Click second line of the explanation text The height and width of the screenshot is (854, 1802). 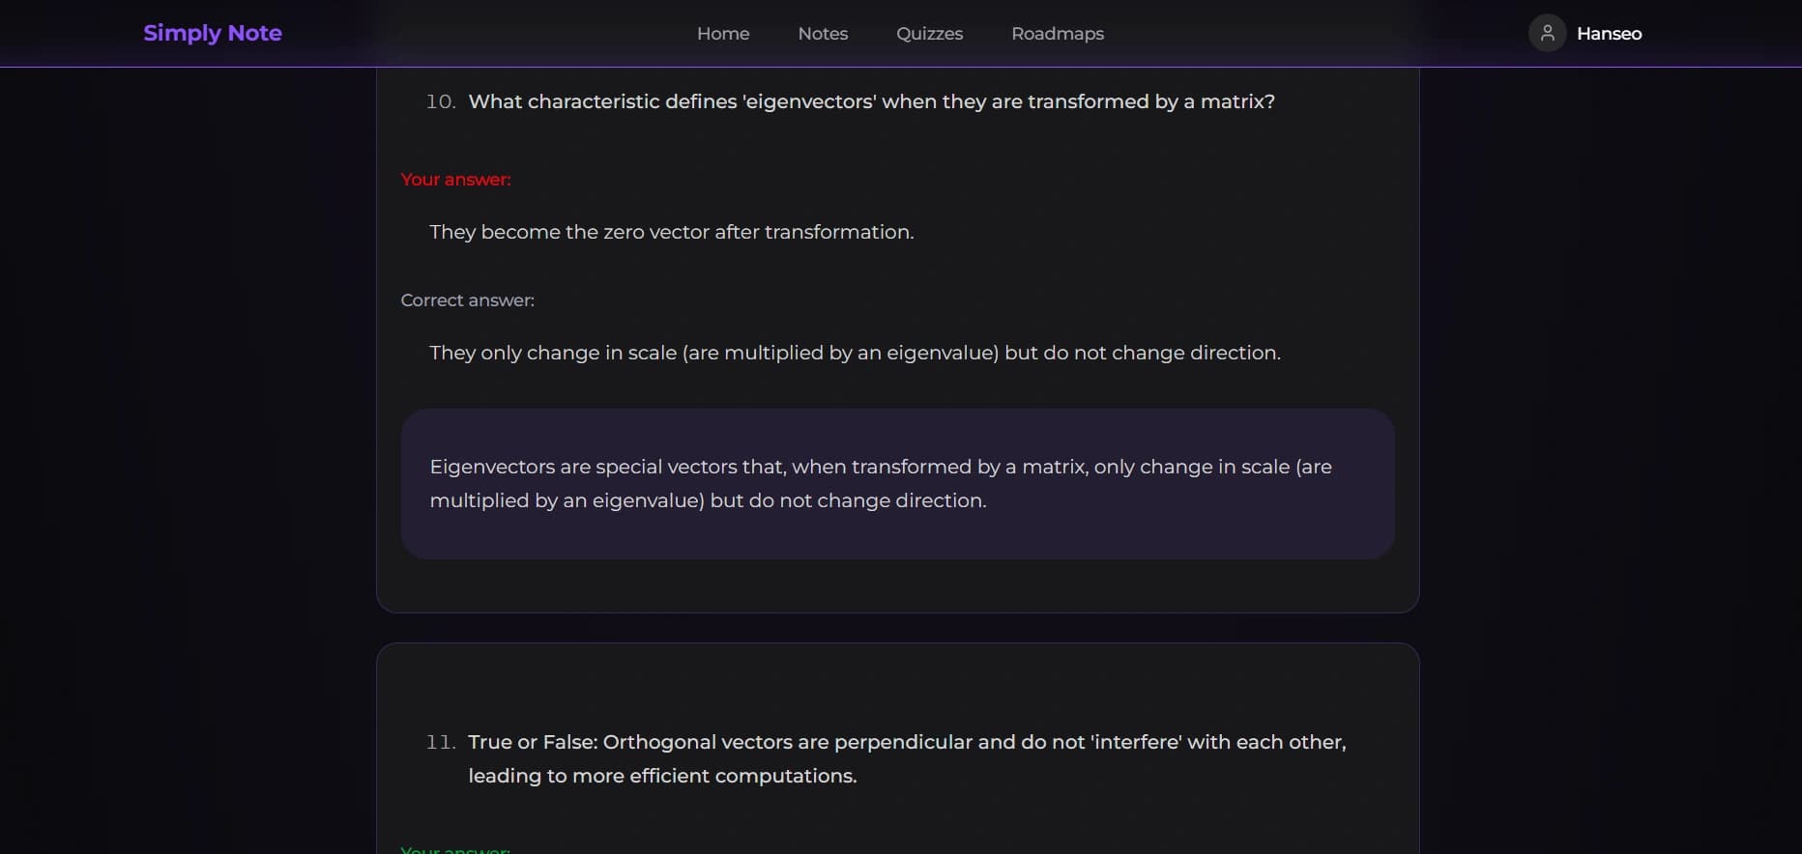pyautogui.click(x=708, y=500)
